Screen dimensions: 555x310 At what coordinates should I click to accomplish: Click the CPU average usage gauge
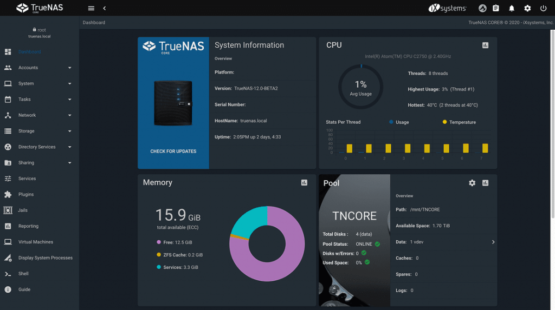click(x=360, y=87)
